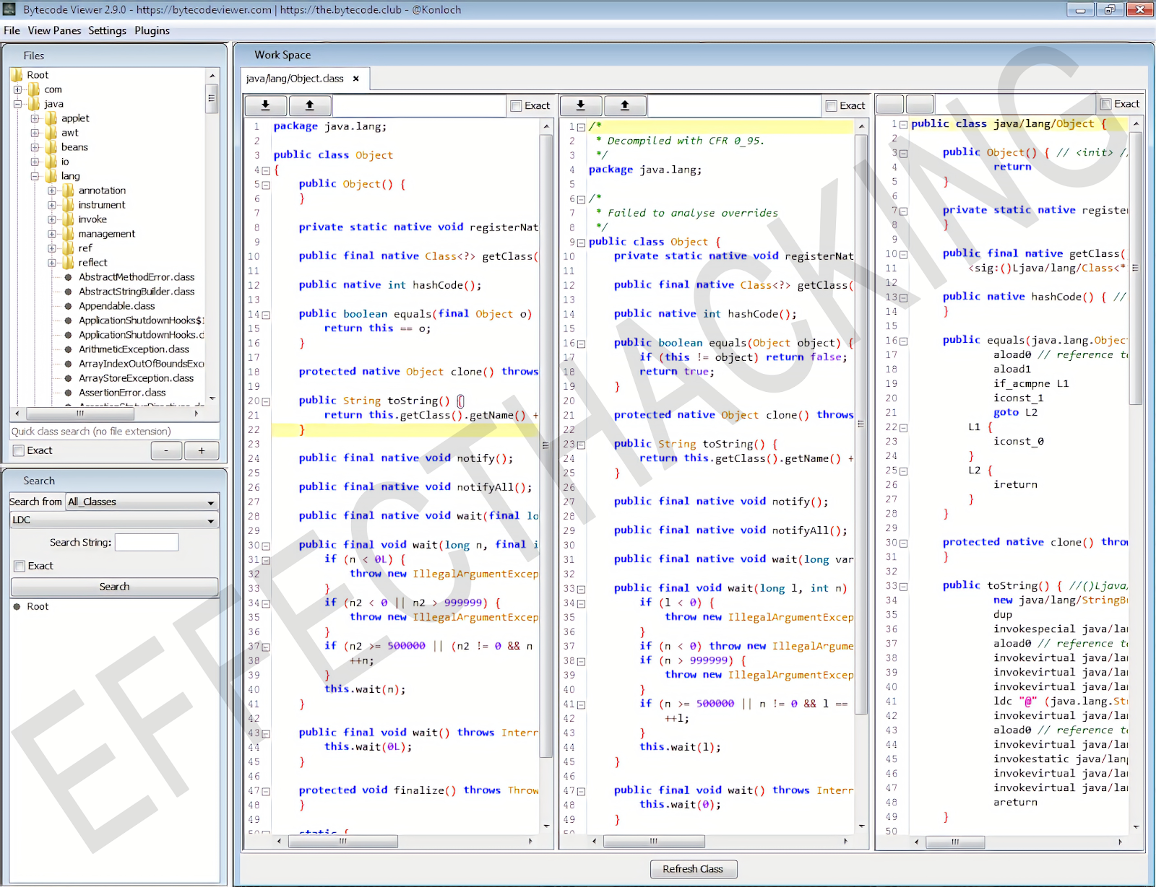
Task: Select ArrayStoreException.class in file tree
Action: (x=136, y=378)
